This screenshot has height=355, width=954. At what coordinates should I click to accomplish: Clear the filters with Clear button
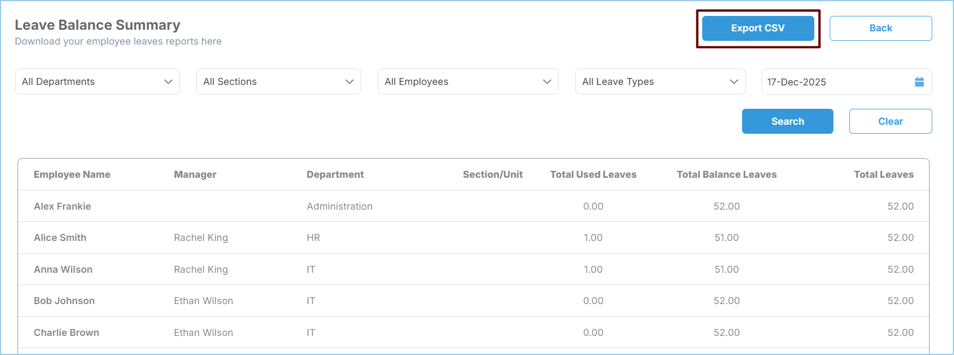[890, 122]
